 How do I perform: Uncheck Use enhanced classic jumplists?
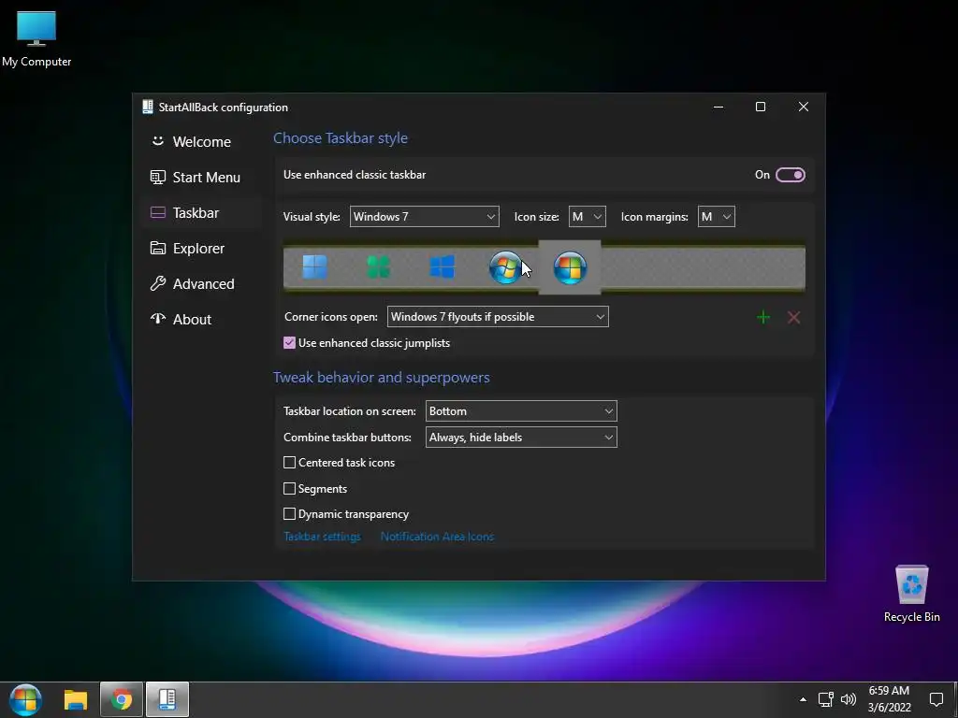290,343
